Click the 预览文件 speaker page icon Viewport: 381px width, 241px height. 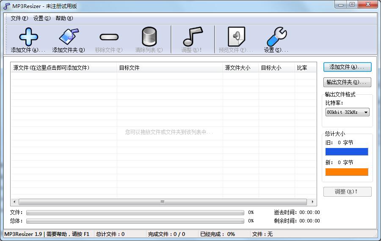click(x=236, y=37)
